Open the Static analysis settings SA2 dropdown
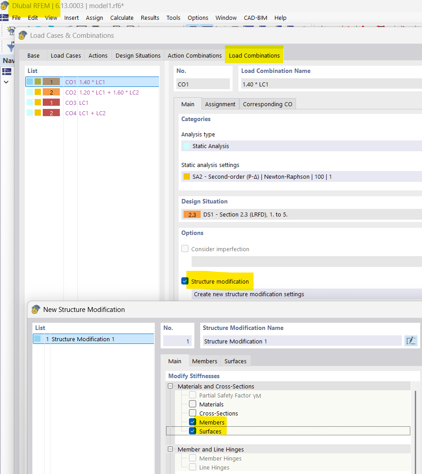Image resolution: width=422 pixels, height=474 pixels. (301, 176)
